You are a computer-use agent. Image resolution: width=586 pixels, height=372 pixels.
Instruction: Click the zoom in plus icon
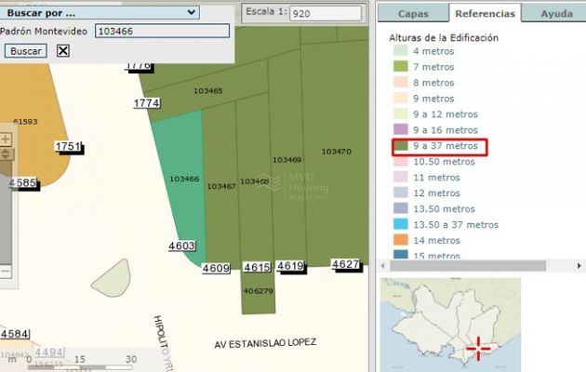pos(6,139)
